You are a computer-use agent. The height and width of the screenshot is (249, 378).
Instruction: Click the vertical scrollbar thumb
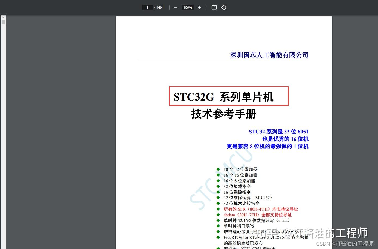point(3,22)
